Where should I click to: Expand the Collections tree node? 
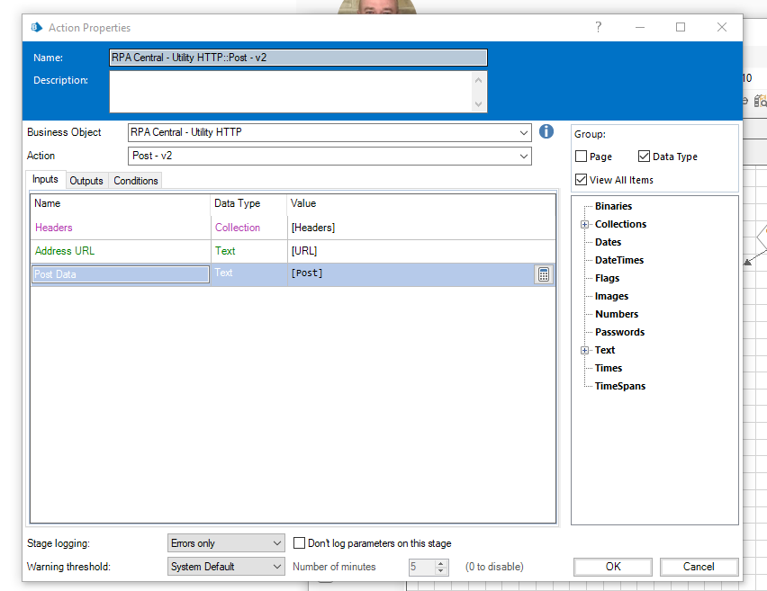click(584, 225)
